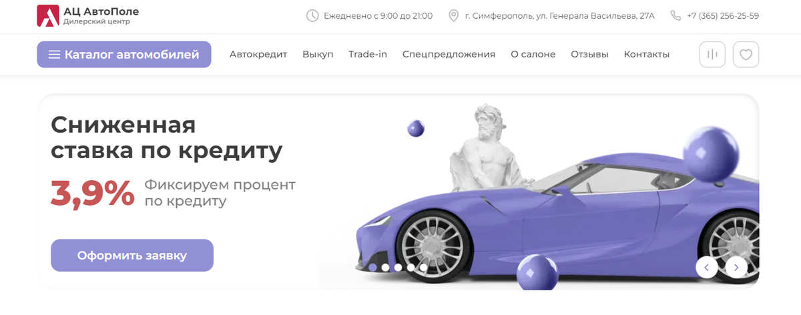
Task: Open the Симферополь address link
Action: tap(560, 15)
